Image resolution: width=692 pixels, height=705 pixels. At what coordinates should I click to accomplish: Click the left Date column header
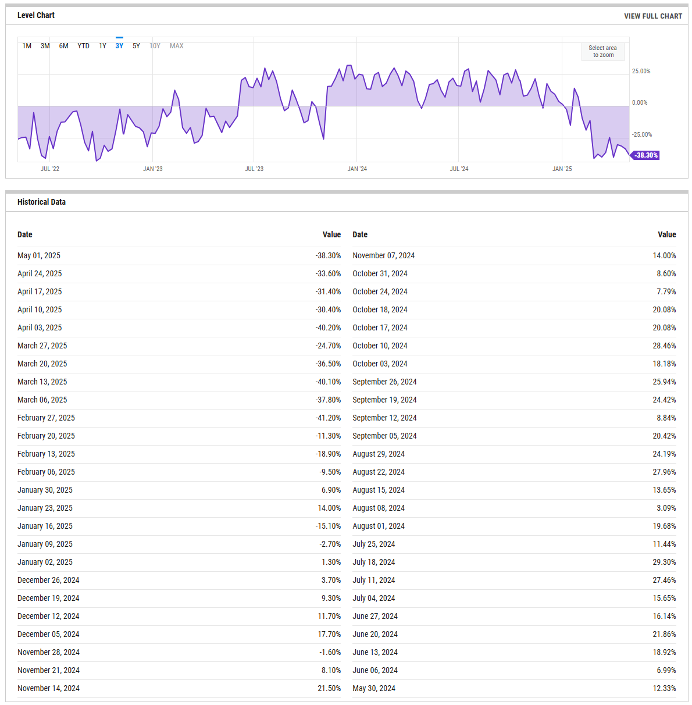pos(25,235)
